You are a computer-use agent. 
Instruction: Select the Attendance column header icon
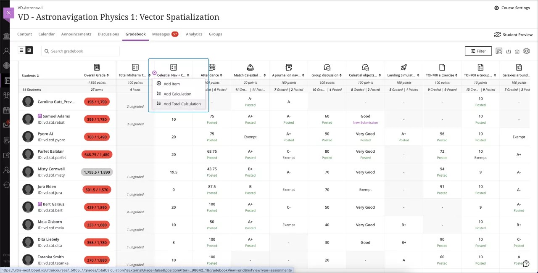tap(212, 68)
